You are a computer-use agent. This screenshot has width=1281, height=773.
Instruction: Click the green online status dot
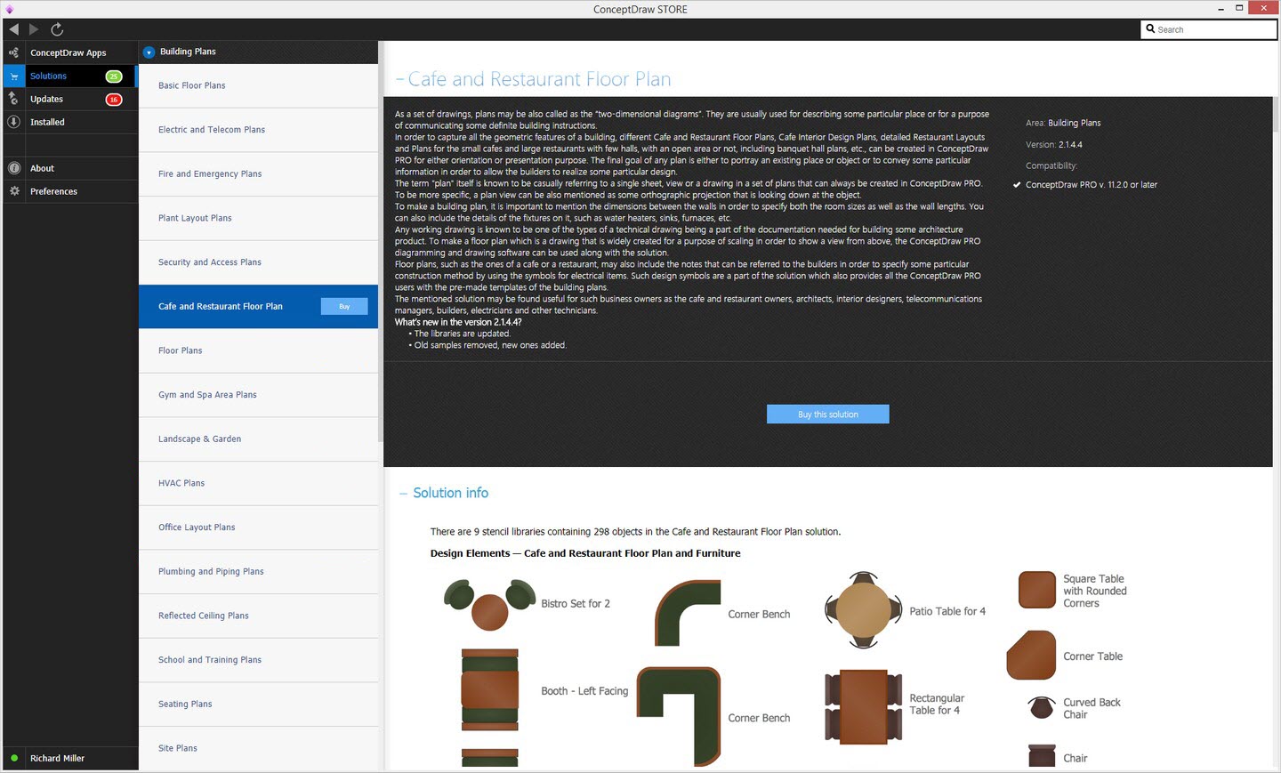coord(14,758)
